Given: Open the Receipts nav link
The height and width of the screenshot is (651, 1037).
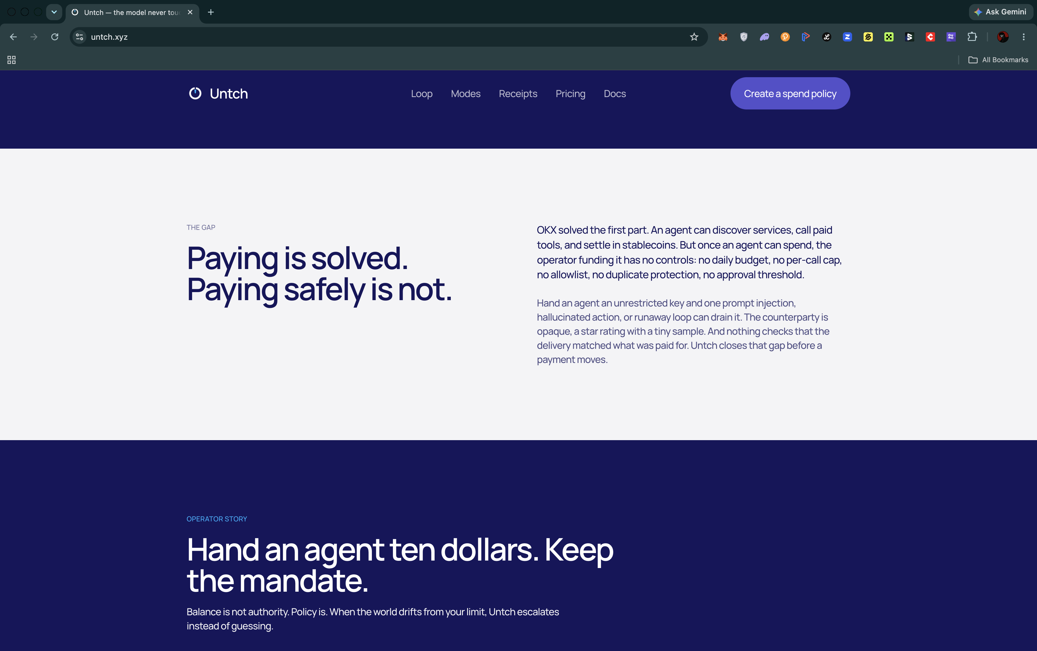Looking at the screenshot, I should click(518, 93).
